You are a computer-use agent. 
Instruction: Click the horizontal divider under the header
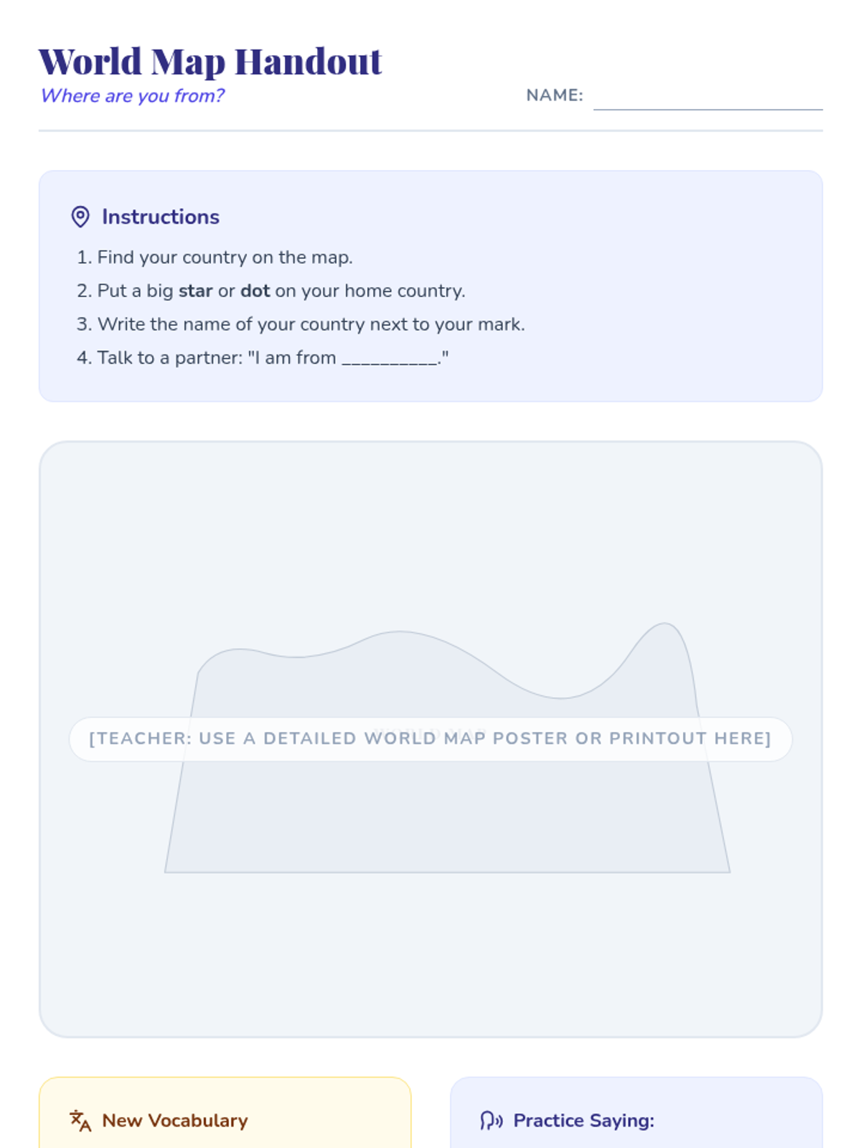[430, 131]
